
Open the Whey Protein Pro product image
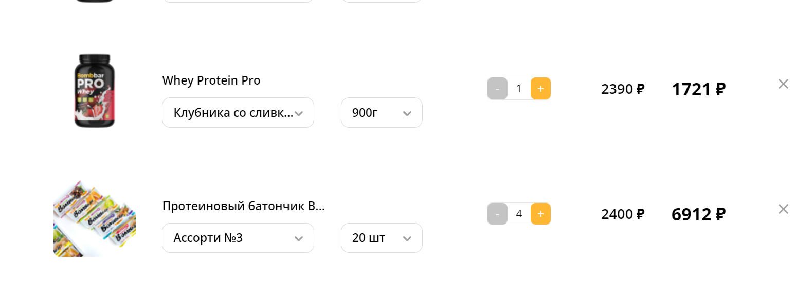pyautogui.click(x=95, y=91)
